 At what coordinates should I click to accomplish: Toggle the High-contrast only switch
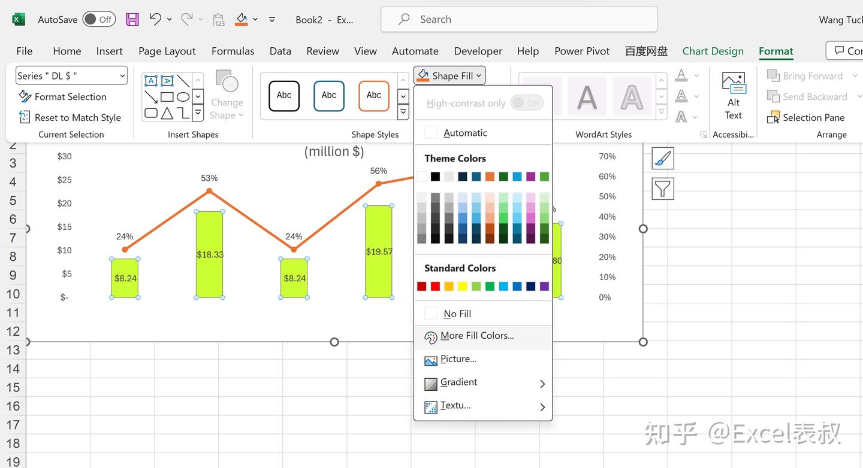527,103
